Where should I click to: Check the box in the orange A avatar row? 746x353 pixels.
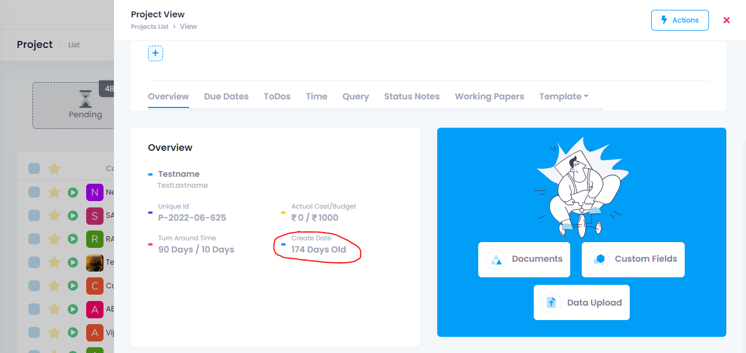[x=34, y=333]
